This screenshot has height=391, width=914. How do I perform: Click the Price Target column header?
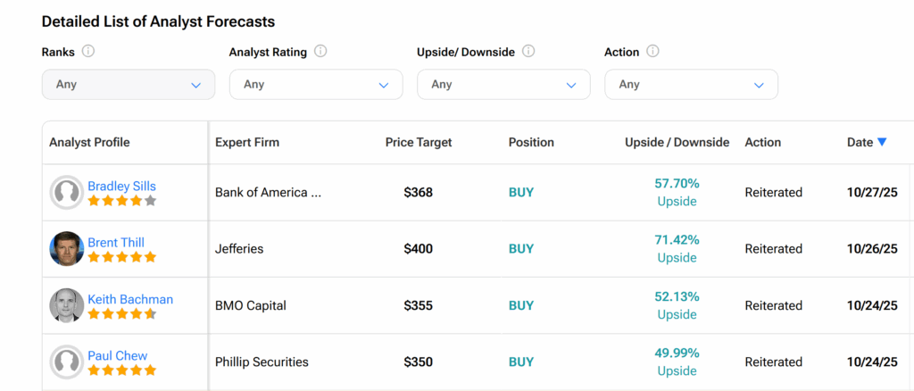coord(419,142)
